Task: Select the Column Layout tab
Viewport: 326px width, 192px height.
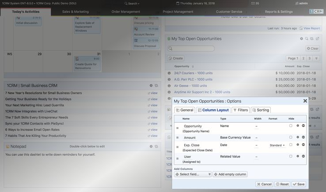Action: click(213, 110)
